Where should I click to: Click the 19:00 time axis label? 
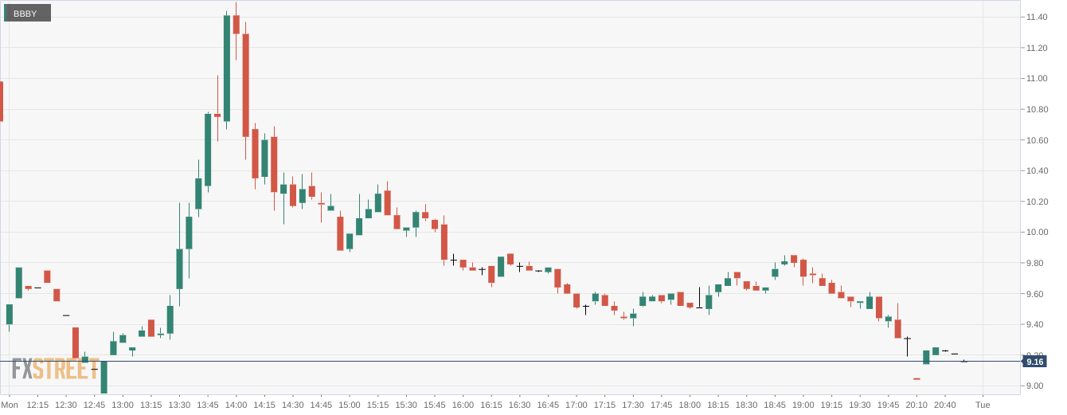coord(803,405)
